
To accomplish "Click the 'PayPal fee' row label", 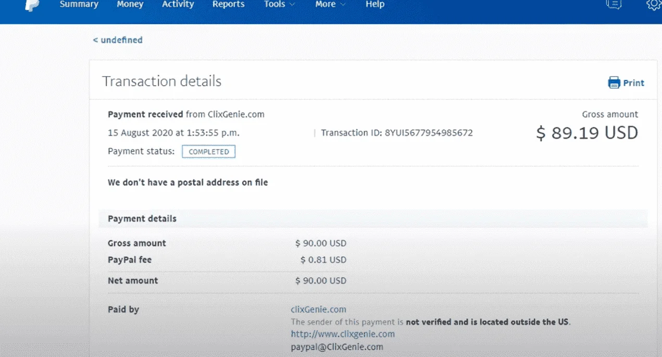I will click(130, 260).
